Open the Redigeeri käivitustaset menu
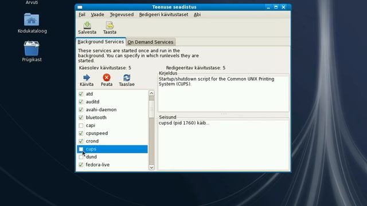The image size is (367, 206). 163,14
